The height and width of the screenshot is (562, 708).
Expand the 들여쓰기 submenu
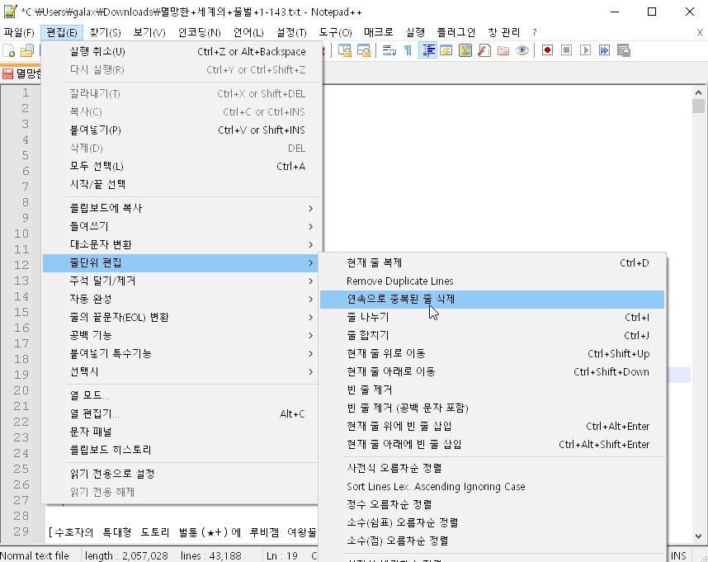[x=181, y=226]
